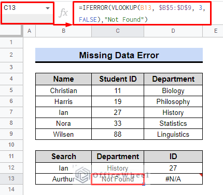Select the 'Statistics' cell
Image resolution: width=223 pixels, height=195 pixels.
pyautogui.click(x=173, y=123)
